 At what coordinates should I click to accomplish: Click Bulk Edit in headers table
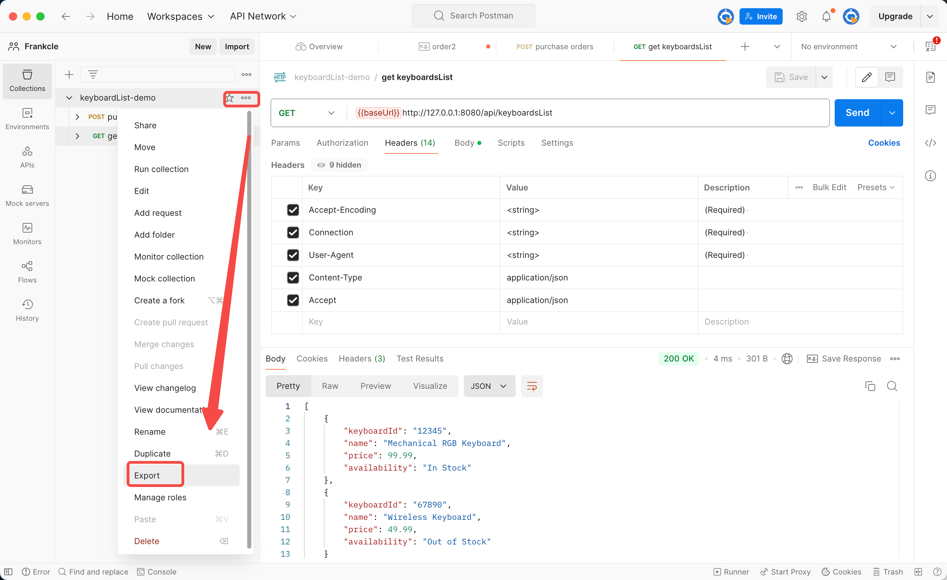829,187
